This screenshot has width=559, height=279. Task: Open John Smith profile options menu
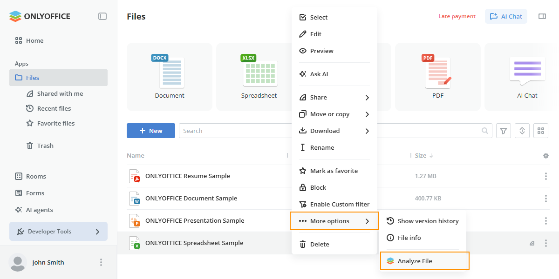[x=101, y=262]
